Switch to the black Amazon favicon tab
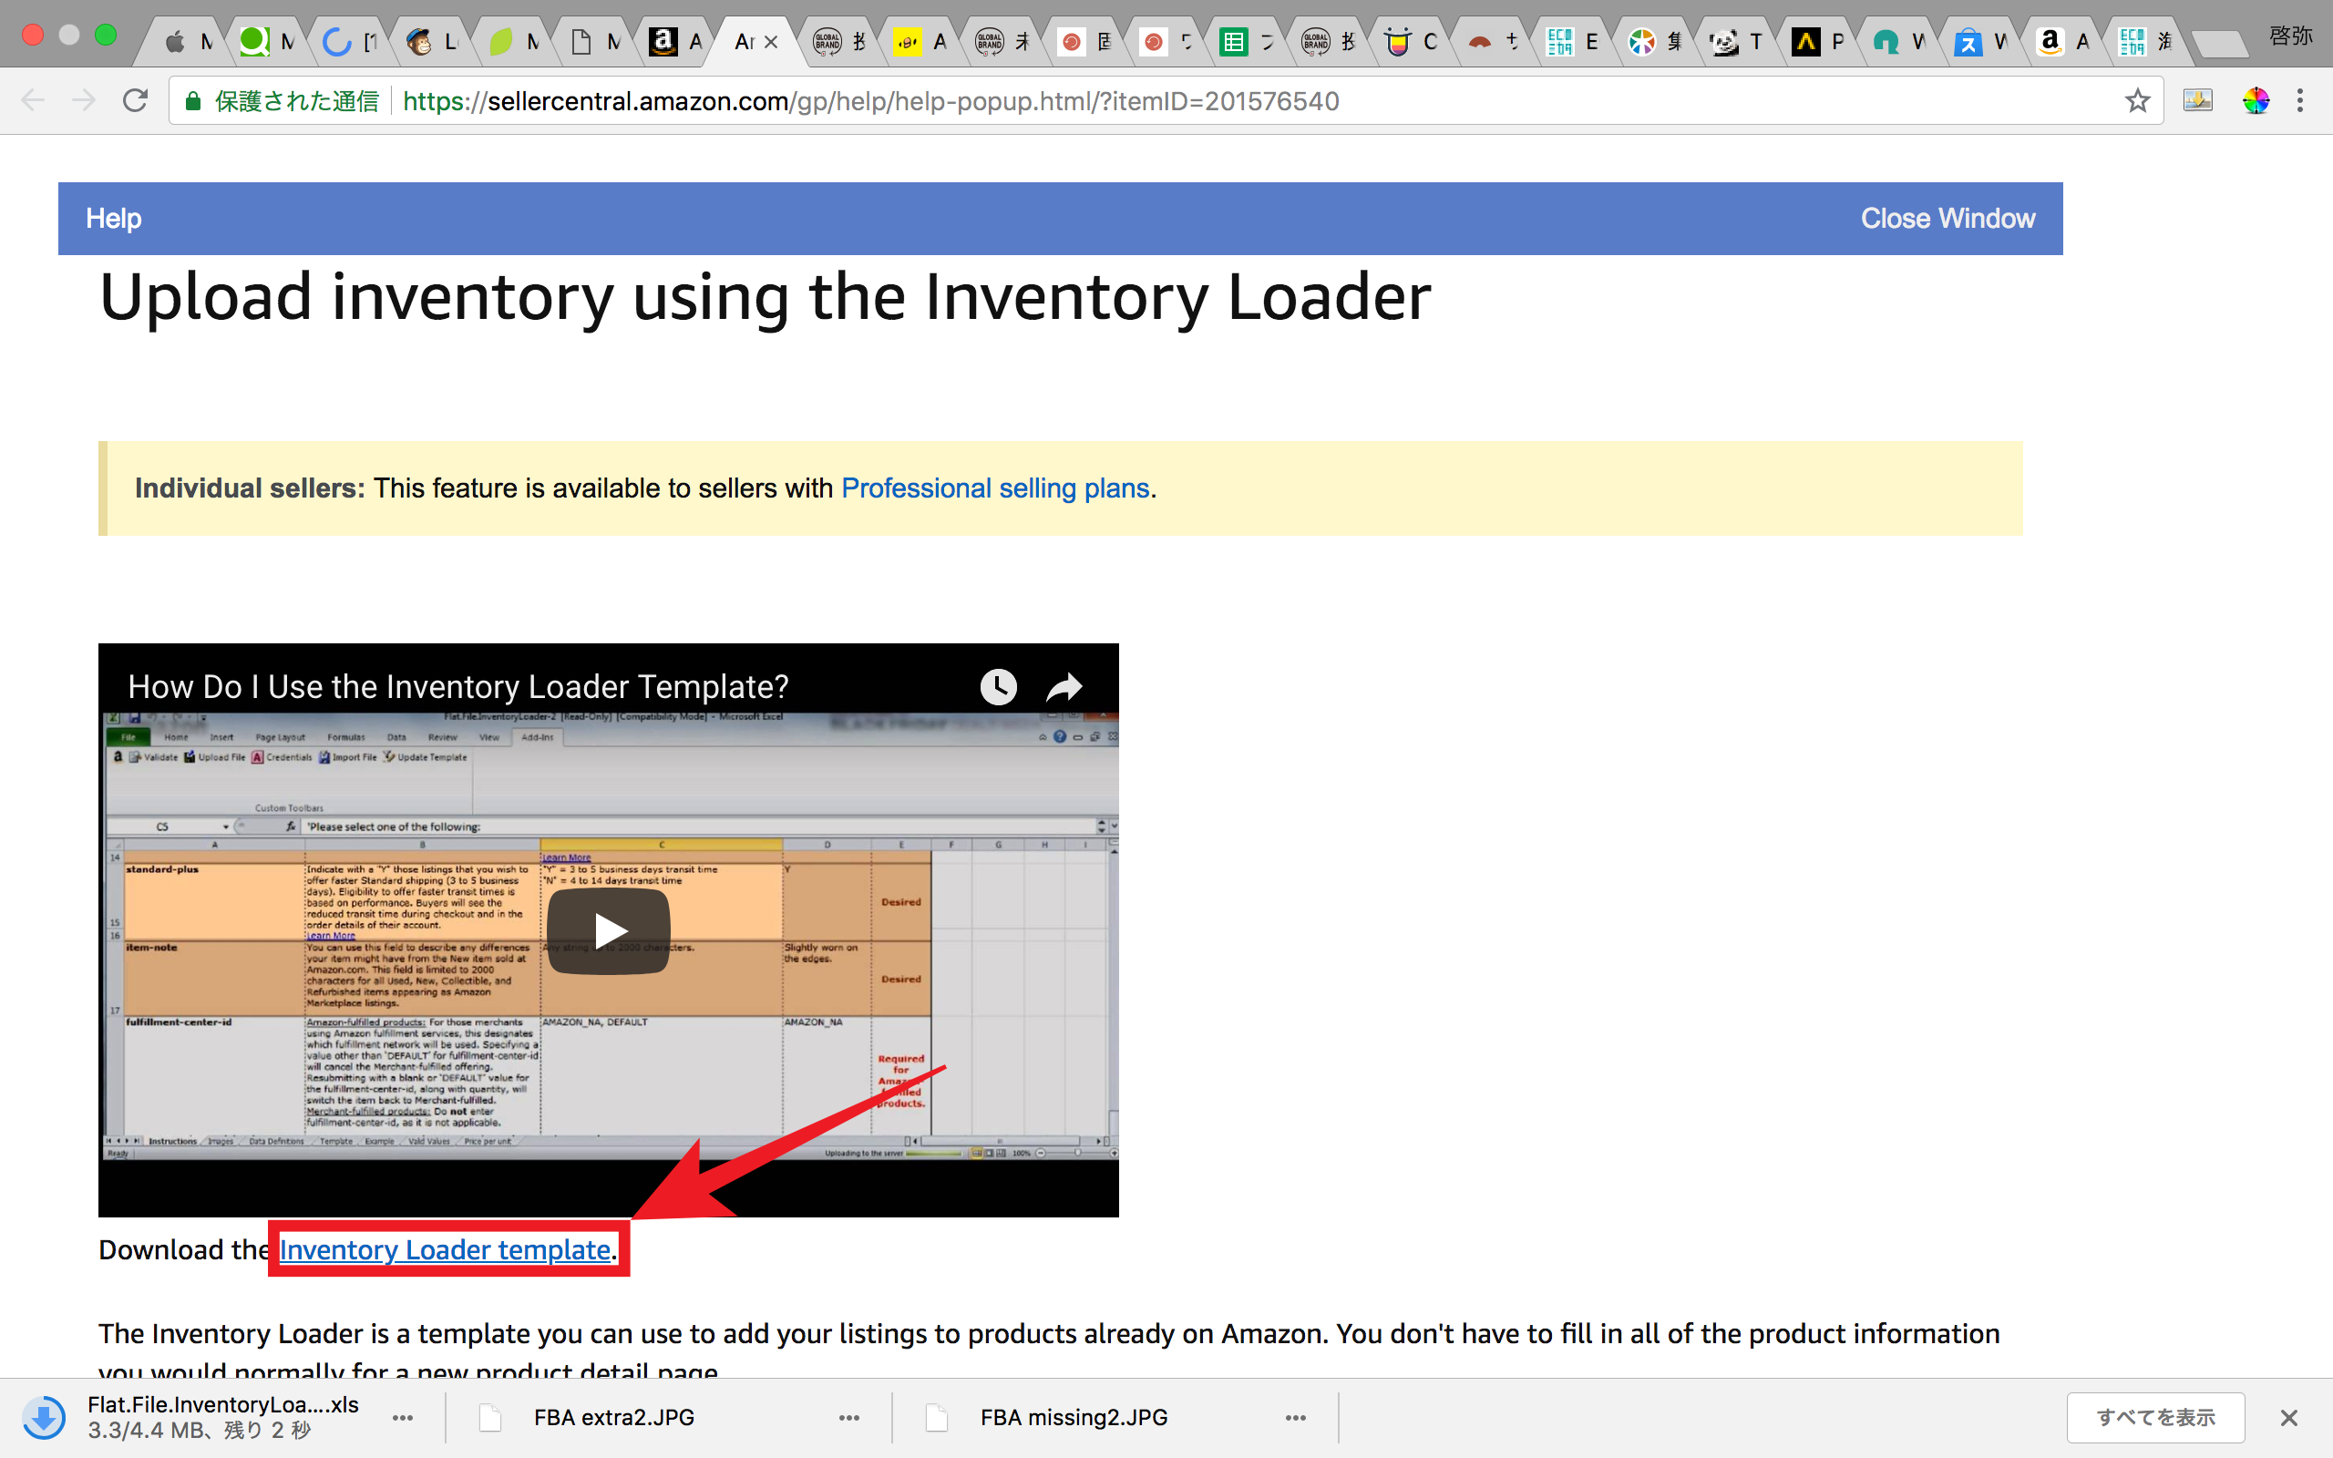The image size is (2333, 1458). point(663,42)
